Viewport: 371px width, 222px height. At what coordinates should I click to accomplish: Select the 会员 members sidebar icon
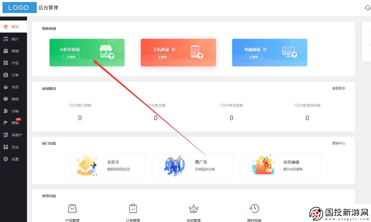click(x=6, y=87)
